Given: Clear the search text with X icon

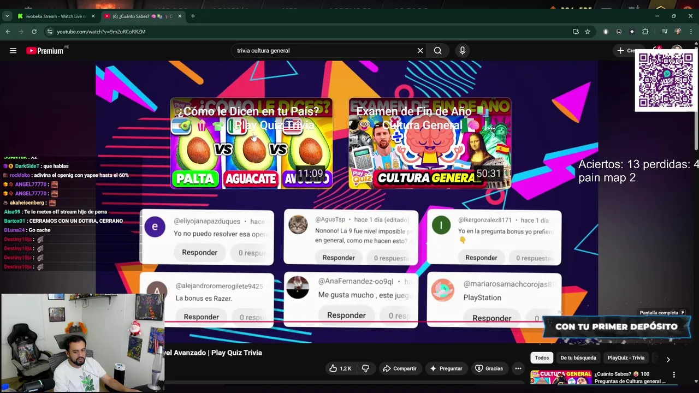Looking at the screenshot, I should (420, 51).
